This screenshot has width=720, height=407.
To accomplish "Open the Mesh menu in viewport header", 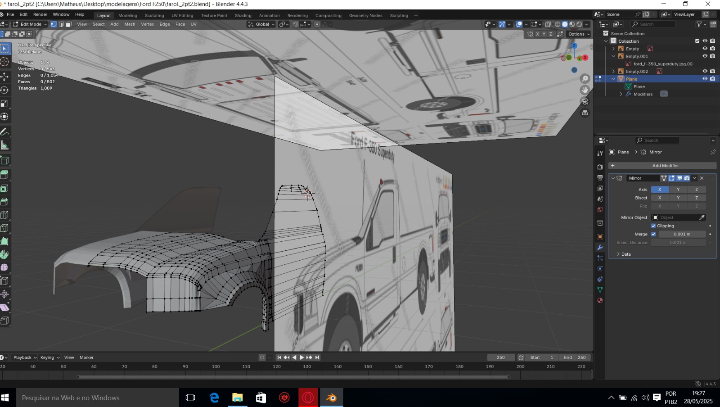I will coord(130,24).
